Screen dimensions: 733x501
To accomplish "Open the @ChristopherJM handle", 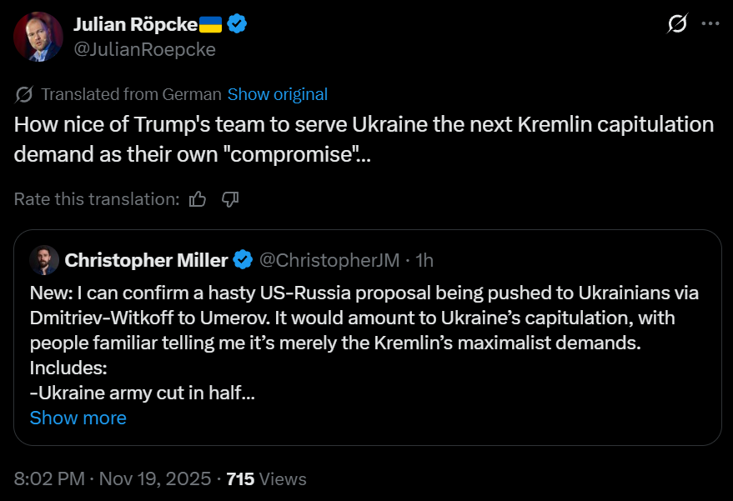I will point(329,260).
